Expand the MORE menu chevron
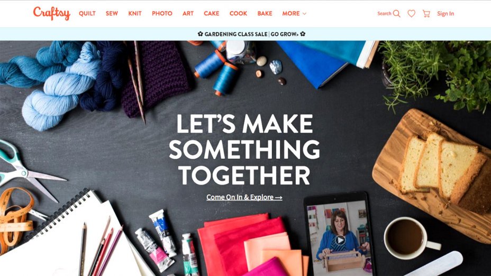 pos(304,14)
